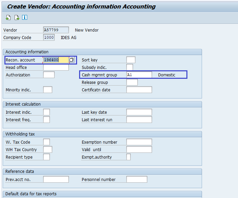
Task: Click the Certificatn date field
Action: coord(139,90)
